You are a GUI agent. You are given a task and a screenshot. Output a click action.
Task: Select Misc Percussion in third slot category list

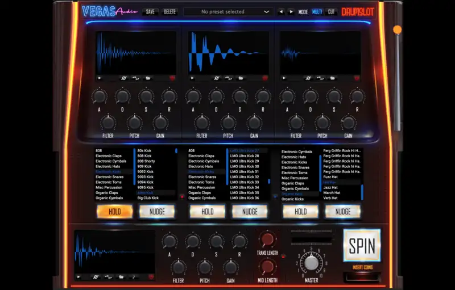(x=295, y=178)
